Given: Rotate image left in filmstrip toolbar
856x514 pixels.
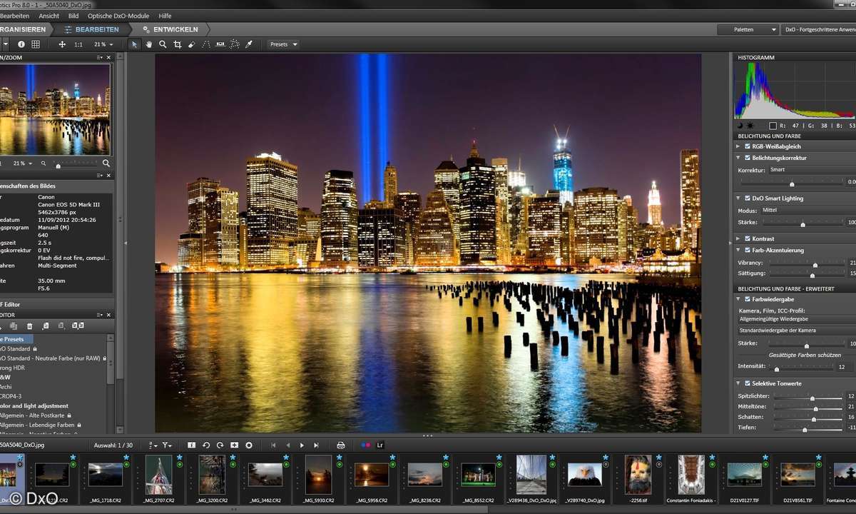Looking at the screenshot, I should pyautogui.click(x=206, y=445).
